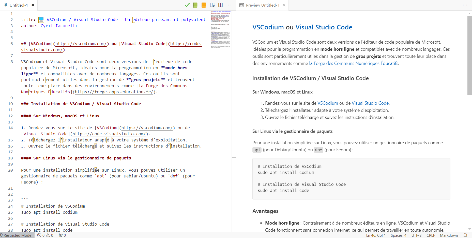Click Visual Studio Code link in step 1

[370, 103]
